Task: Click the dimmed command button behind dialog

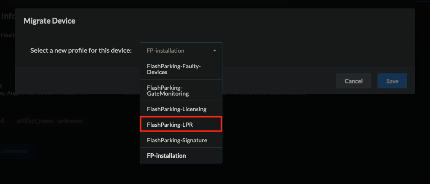Action: (15, 151)
